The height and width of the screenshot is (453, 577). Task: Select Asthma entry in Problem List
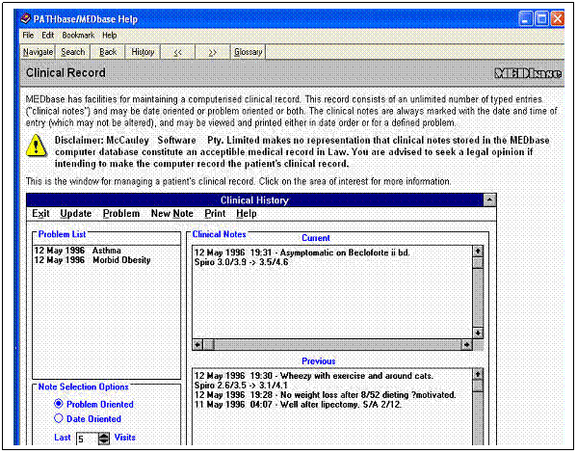tap(78, 251)
